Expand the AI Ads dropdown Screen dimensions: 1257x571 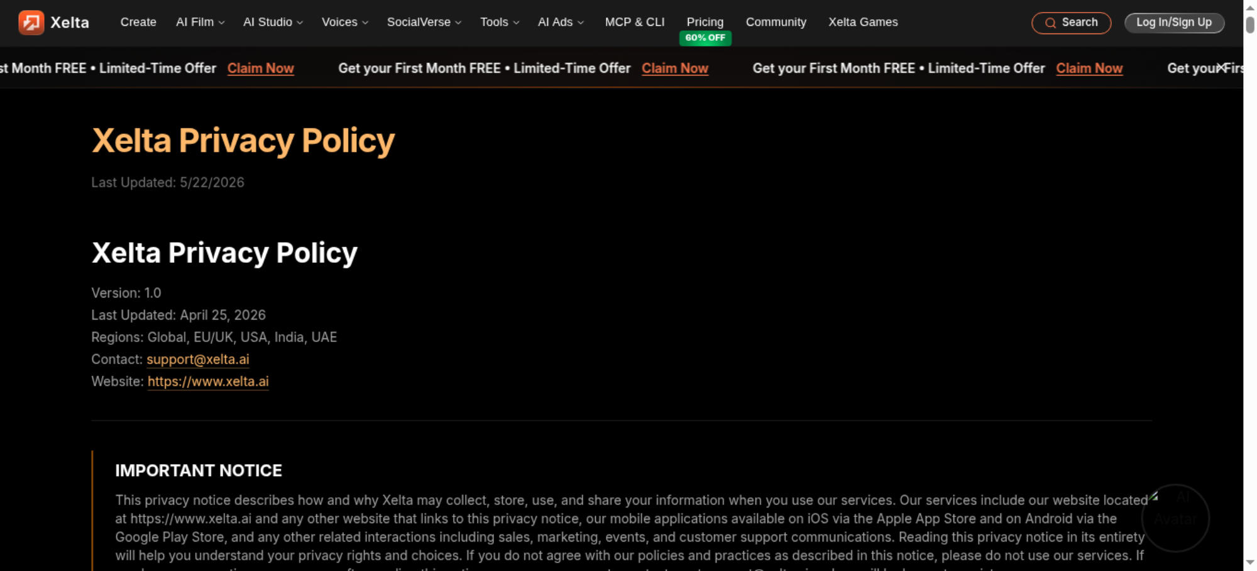pyautogui.click(x=561, y=22)
